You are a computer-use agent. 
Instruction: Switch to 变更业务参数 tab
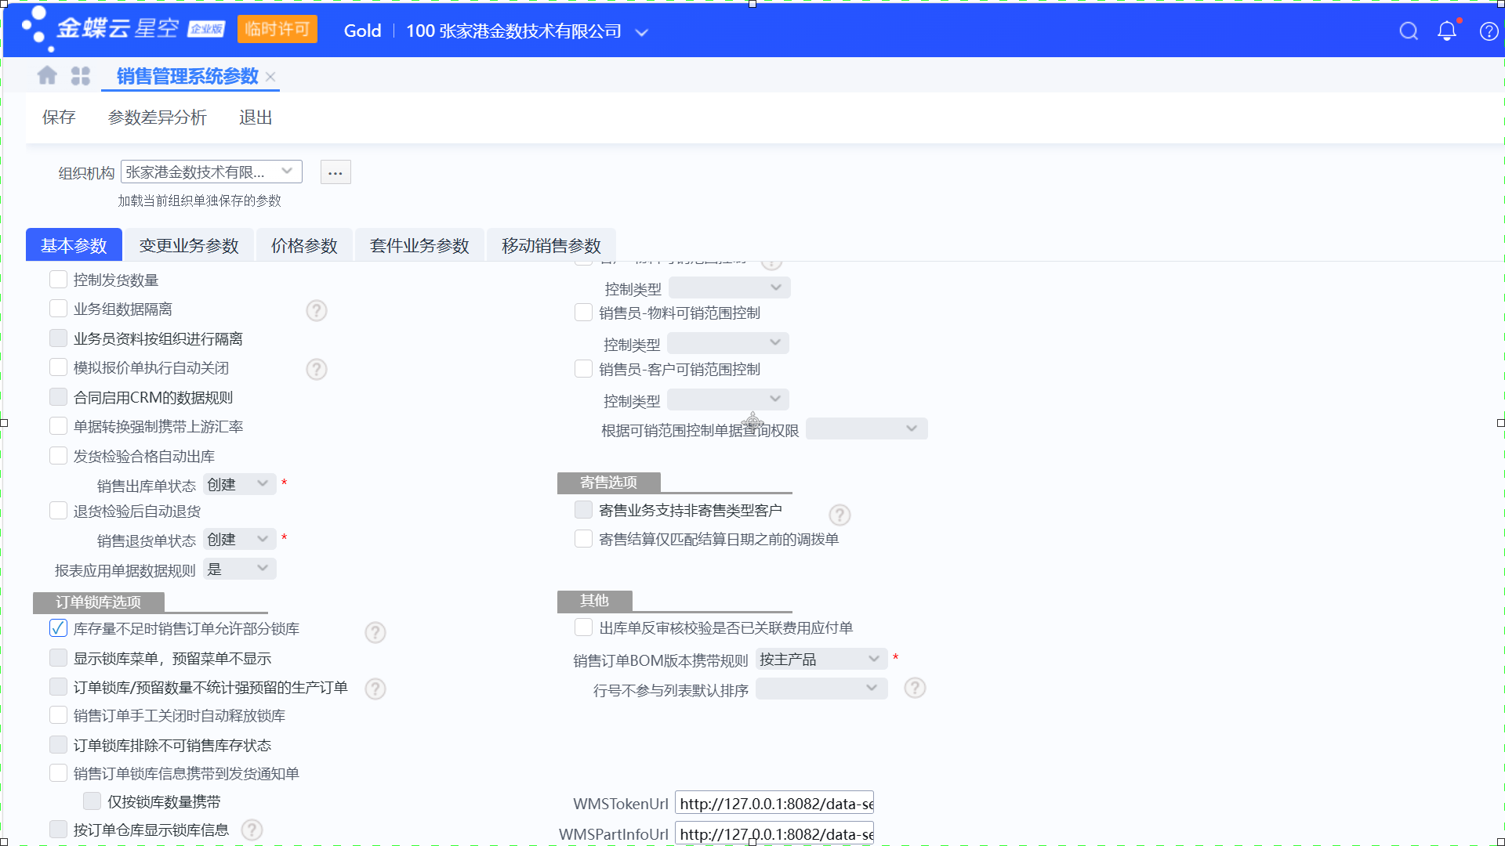coord(189,246)
